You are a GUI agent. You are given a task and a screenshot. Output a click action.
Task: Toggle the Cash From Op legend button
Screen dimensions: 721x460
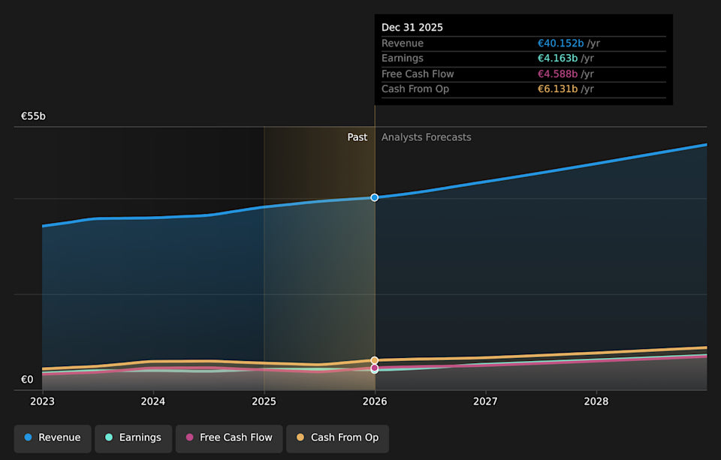[337, 438]
